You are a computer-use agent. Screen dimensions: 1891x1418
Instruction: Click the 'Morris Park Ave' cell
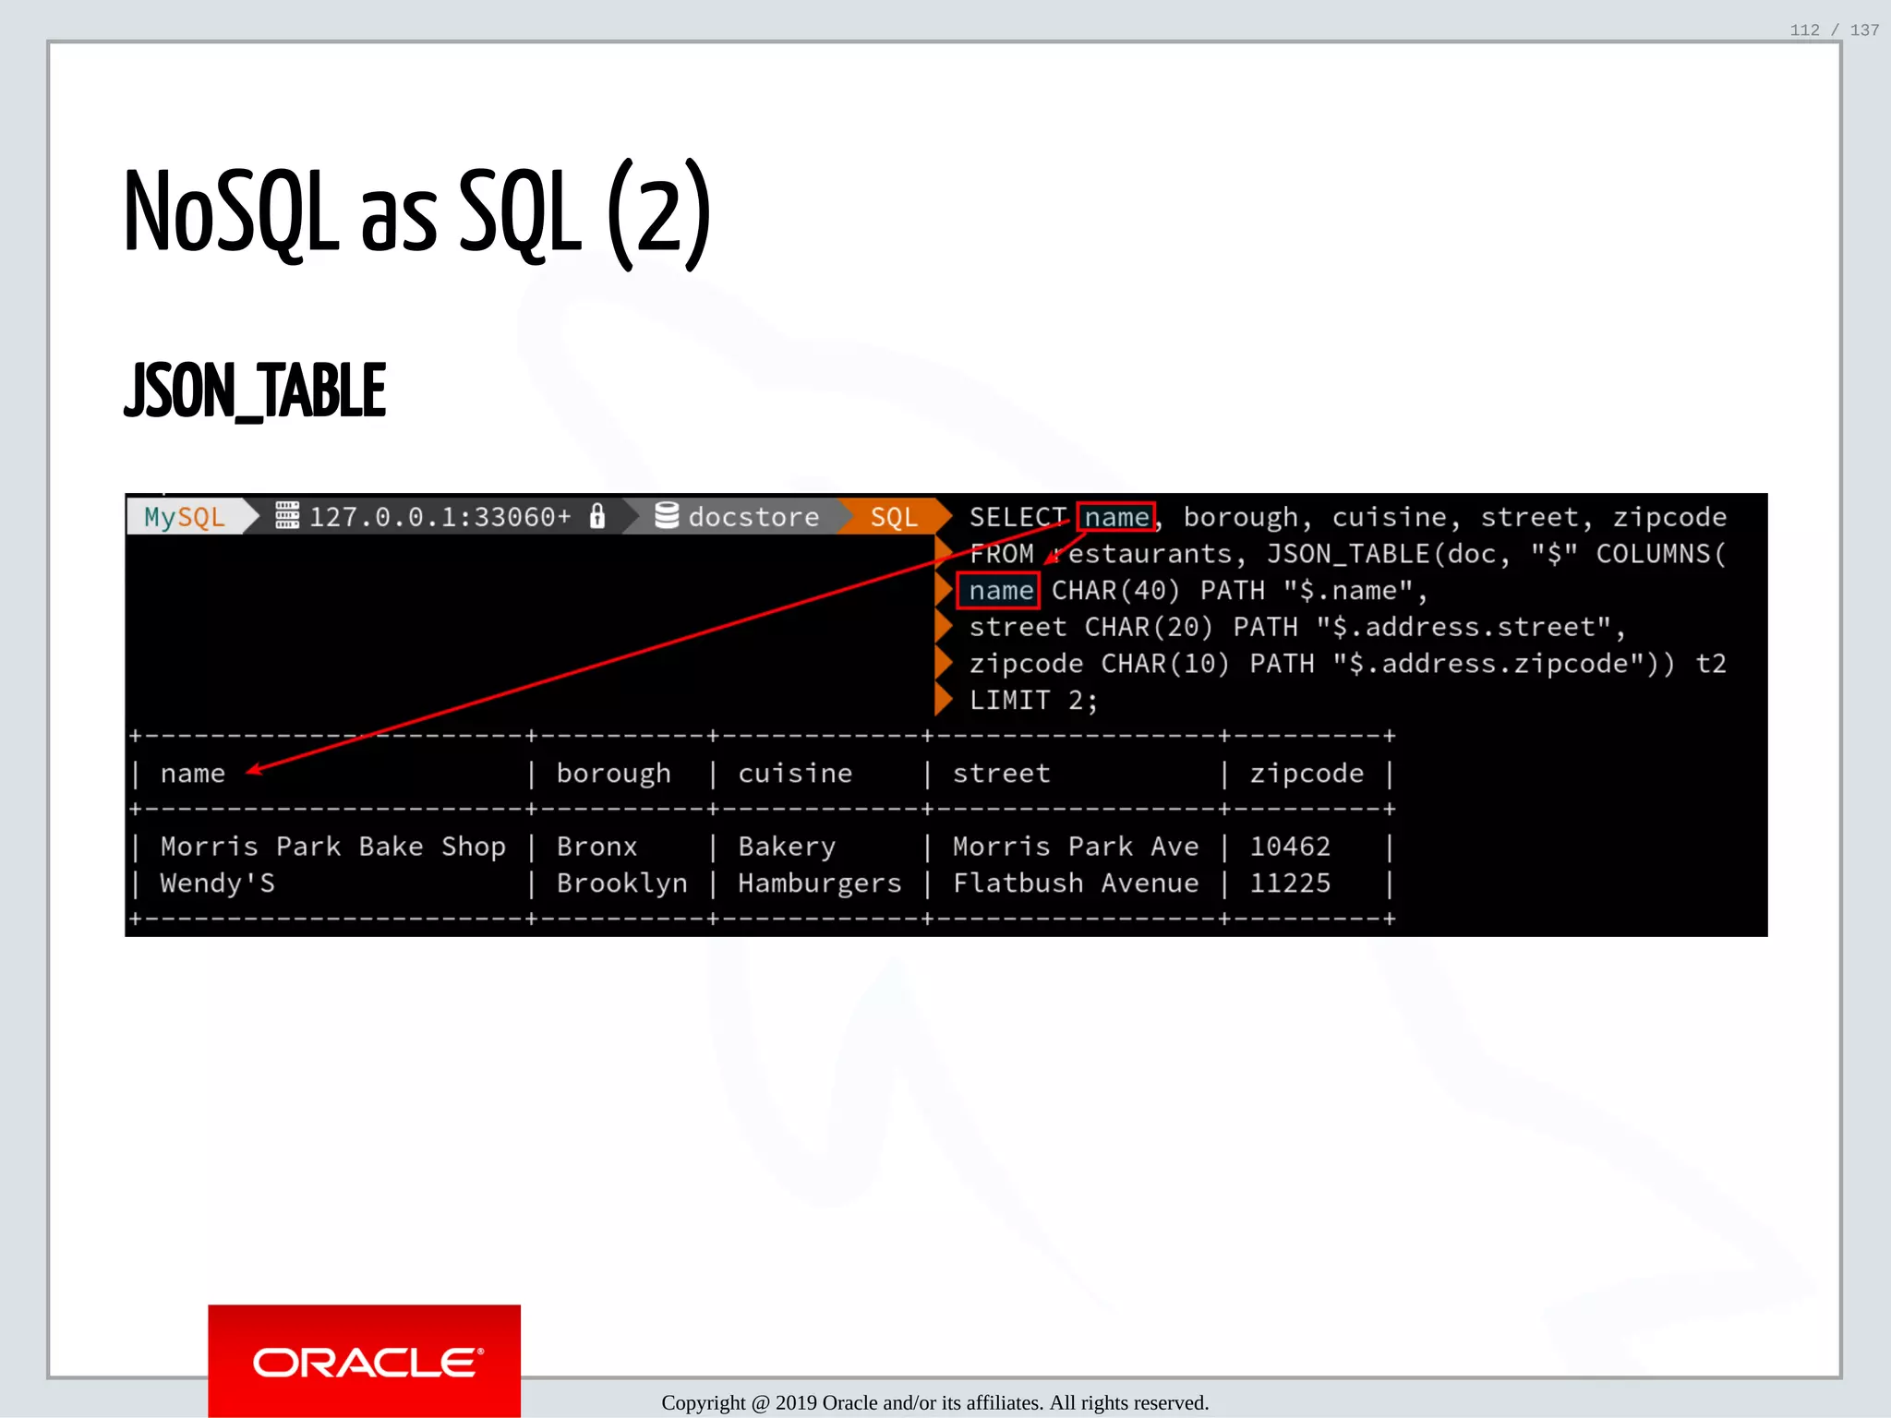pos(1076,847)
